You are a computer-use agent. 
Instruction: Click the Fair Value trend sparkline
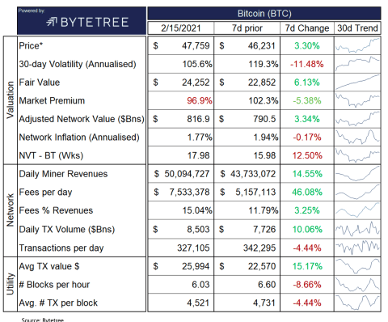pos(357,82)
